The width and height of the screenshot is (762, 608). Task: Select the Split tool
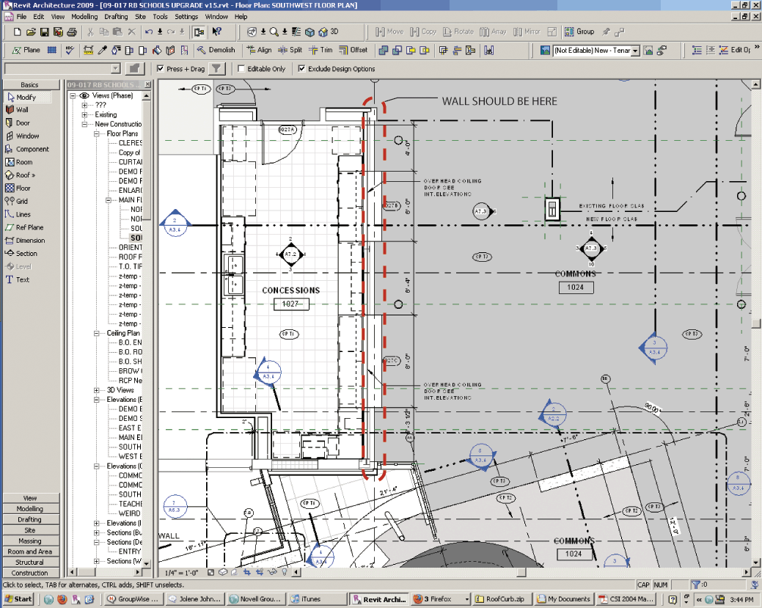[x=290, y=51]
